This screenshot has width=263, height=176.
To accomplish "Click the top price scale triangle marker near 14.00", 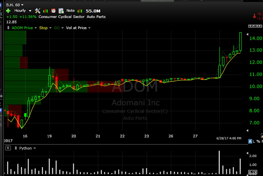I will pos(247,34).
